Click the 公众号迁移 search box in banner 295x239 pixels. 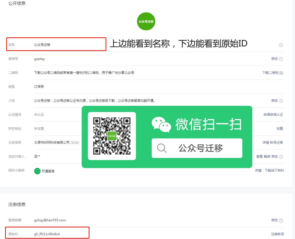click(197, 148)
